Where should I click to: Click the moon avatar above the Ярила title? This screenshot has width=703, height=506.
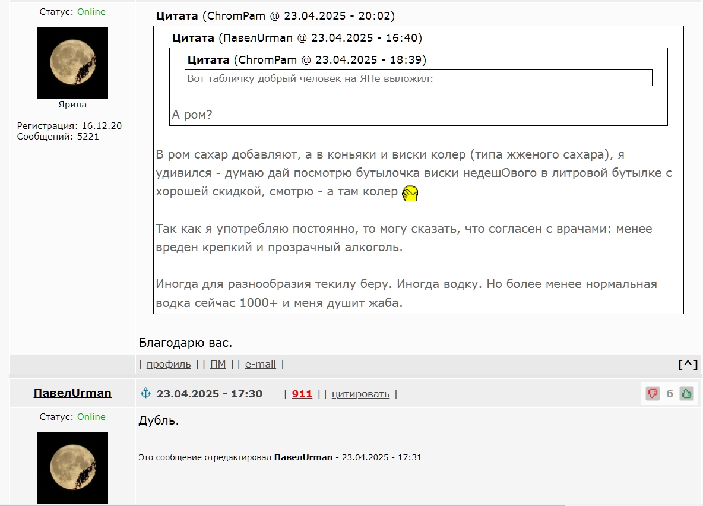(72, 63)
